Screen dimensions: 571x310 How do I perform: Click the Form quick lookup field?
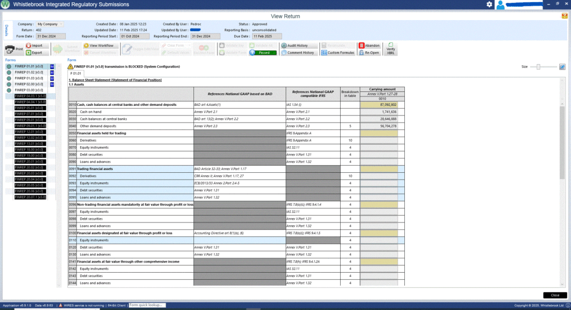click(x=148, y=305)
